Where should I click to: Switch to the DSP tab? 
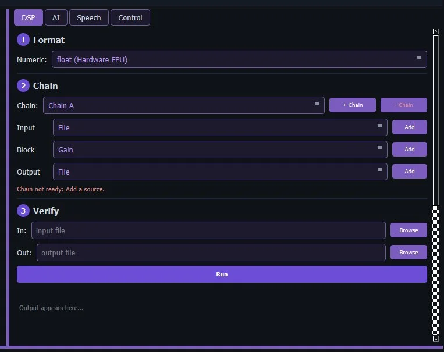click(29, 17)
